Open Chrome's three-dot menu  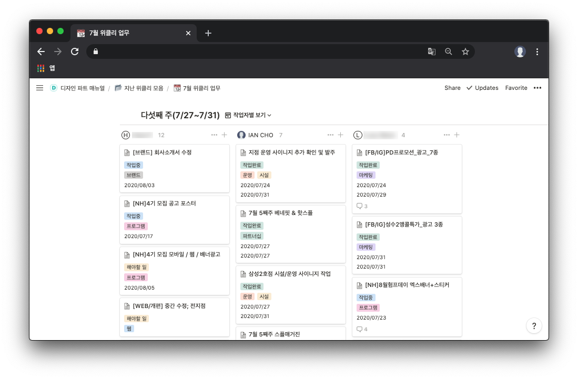point(537,52)
